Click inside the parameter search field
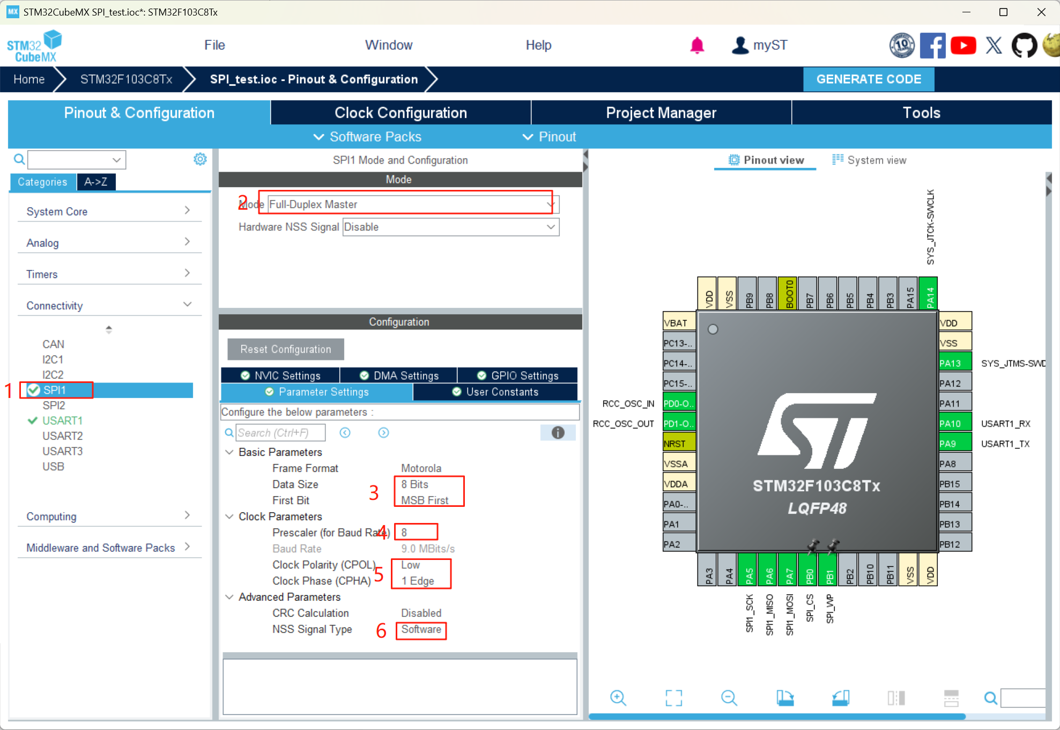 (281, 432)
